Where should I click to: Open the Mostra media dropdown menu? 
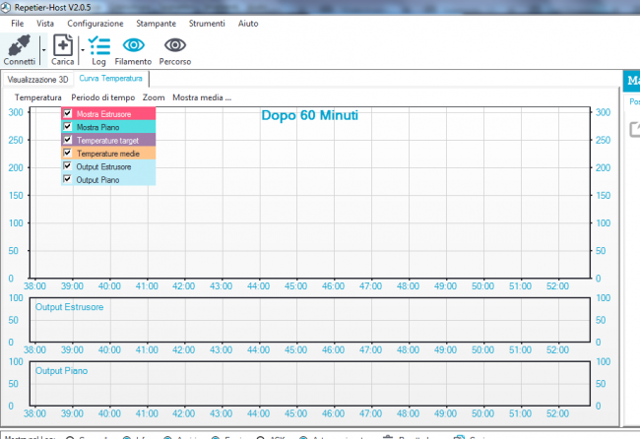[x=201, y=97]
